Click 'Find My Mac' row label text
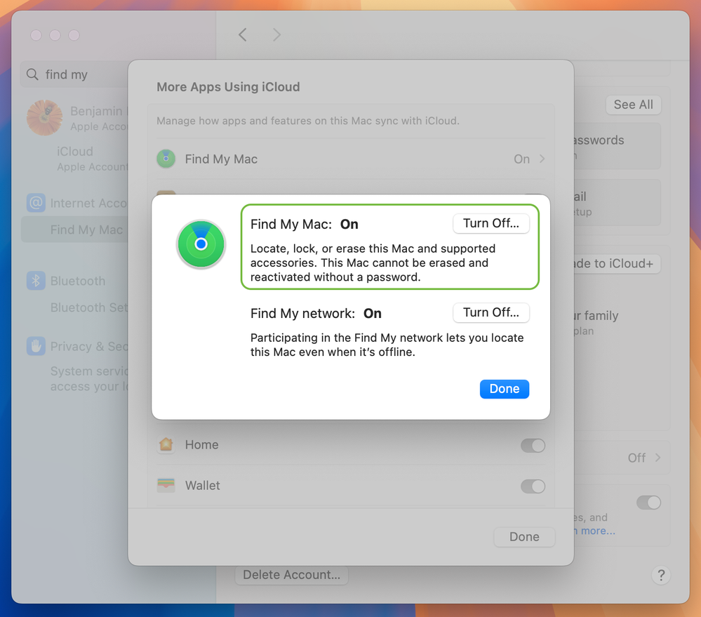This screenshot has height=617, width=701. point(221,159)
